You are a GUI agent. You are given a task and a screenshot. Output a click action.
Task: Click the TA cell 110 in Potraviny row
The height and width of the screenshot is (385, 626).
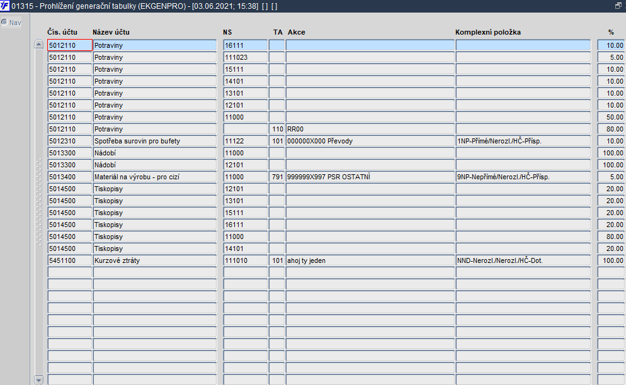276,129
